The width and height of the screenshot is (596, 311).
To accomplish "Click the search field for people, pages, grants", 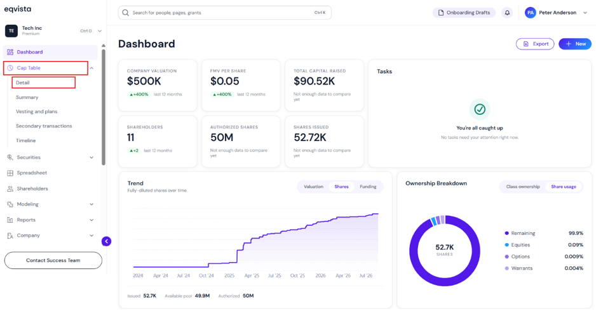I will point(225,13).
